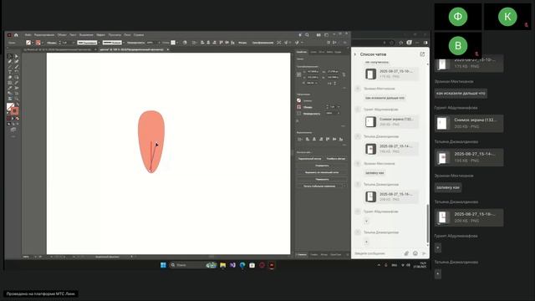Open stroke weight dropdown in Properties panel
The height and width of the screenshot is (301, 535).
[x=339, y=107]
